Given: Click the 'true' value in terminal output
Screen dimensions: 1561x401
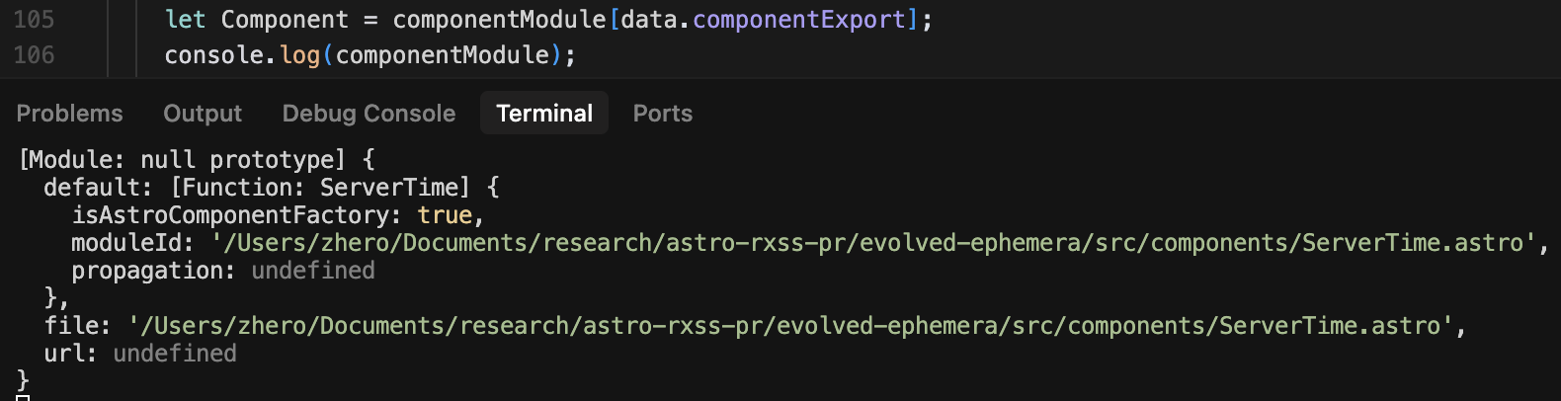Looking at the screenshot, I should (x=445, y=215).
